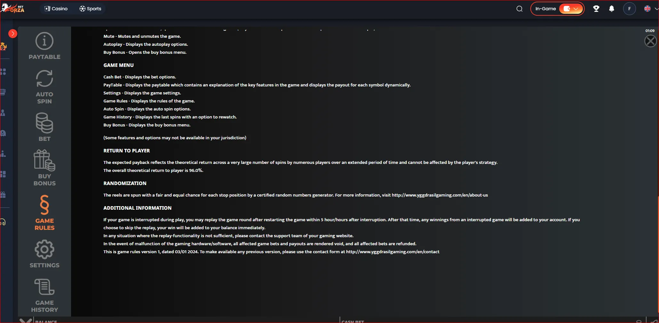This screenshot has width=659, height=323.
Task: Open the Paytable info icon
Action: (x=44, y=46)
